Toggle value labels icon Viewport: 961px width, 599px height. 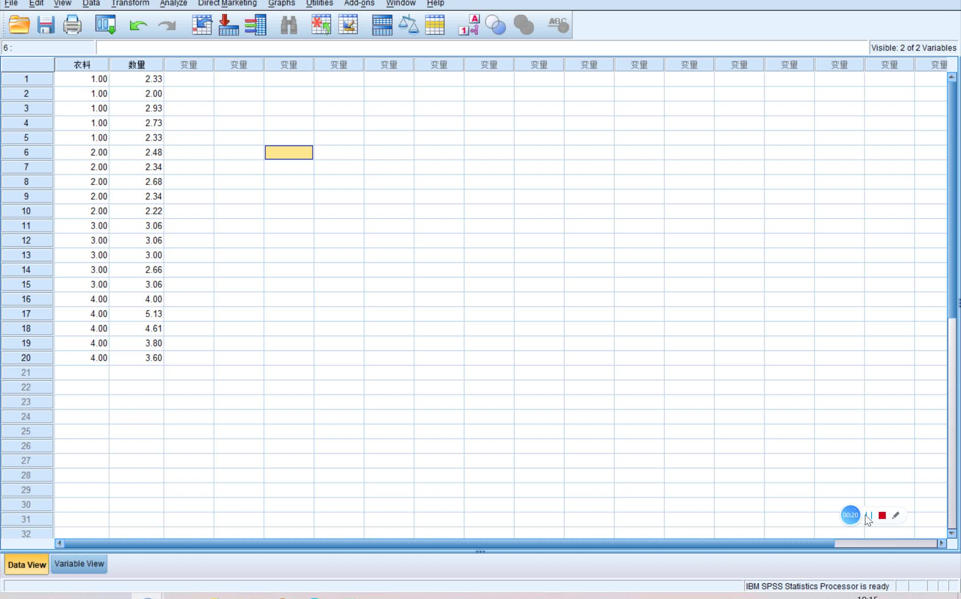click(x=469, y=25)
